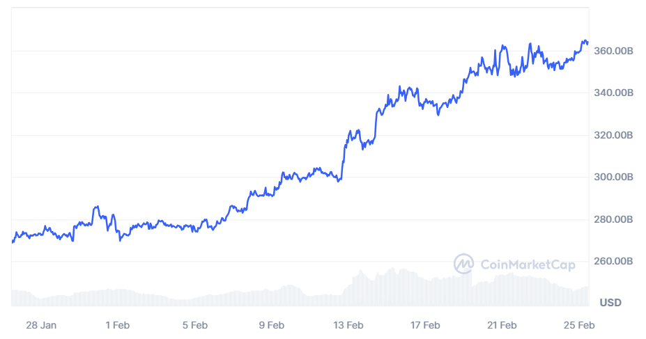Screen dimensions: 646x339
Task: Pick the 280.00B y-axis label
Action: [x=615, y=219]
